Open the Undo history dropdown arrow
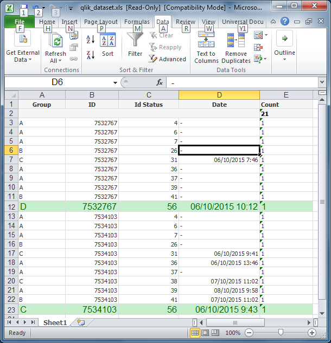The width and height of the screenshot is (331, 343). tap(43, 8)
